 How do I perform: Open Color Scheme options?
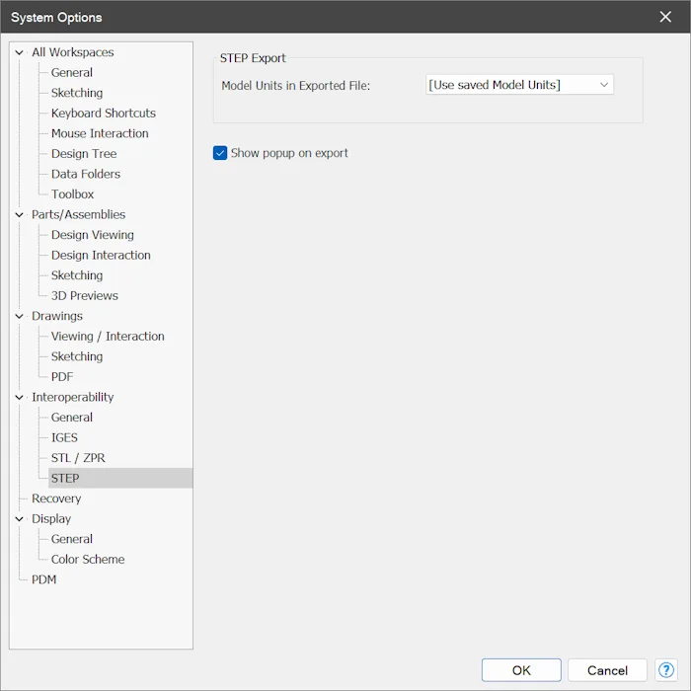click(x=88, y=559)
